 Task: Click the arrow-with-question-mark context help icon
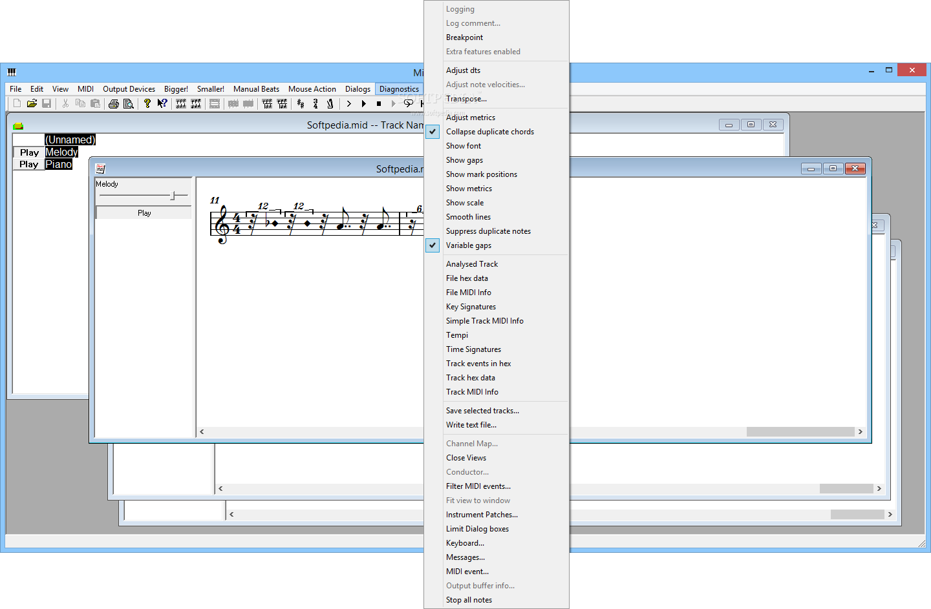[162, 103]
